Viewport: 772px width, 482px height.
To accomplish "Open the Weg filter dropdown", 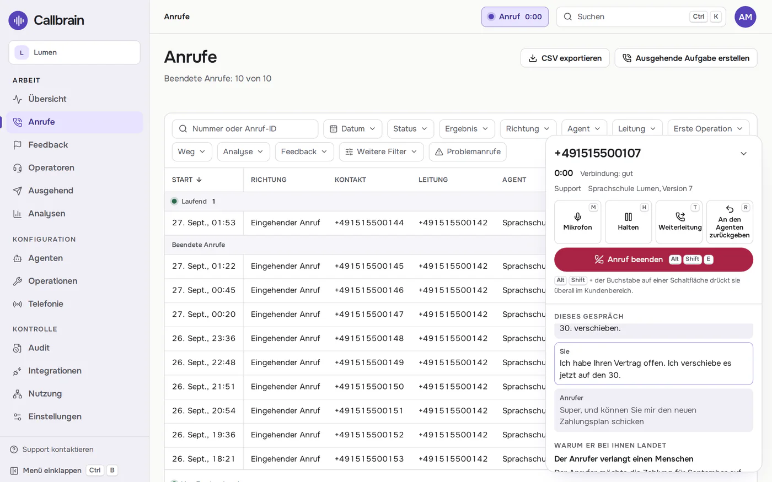I will (192, 152).
